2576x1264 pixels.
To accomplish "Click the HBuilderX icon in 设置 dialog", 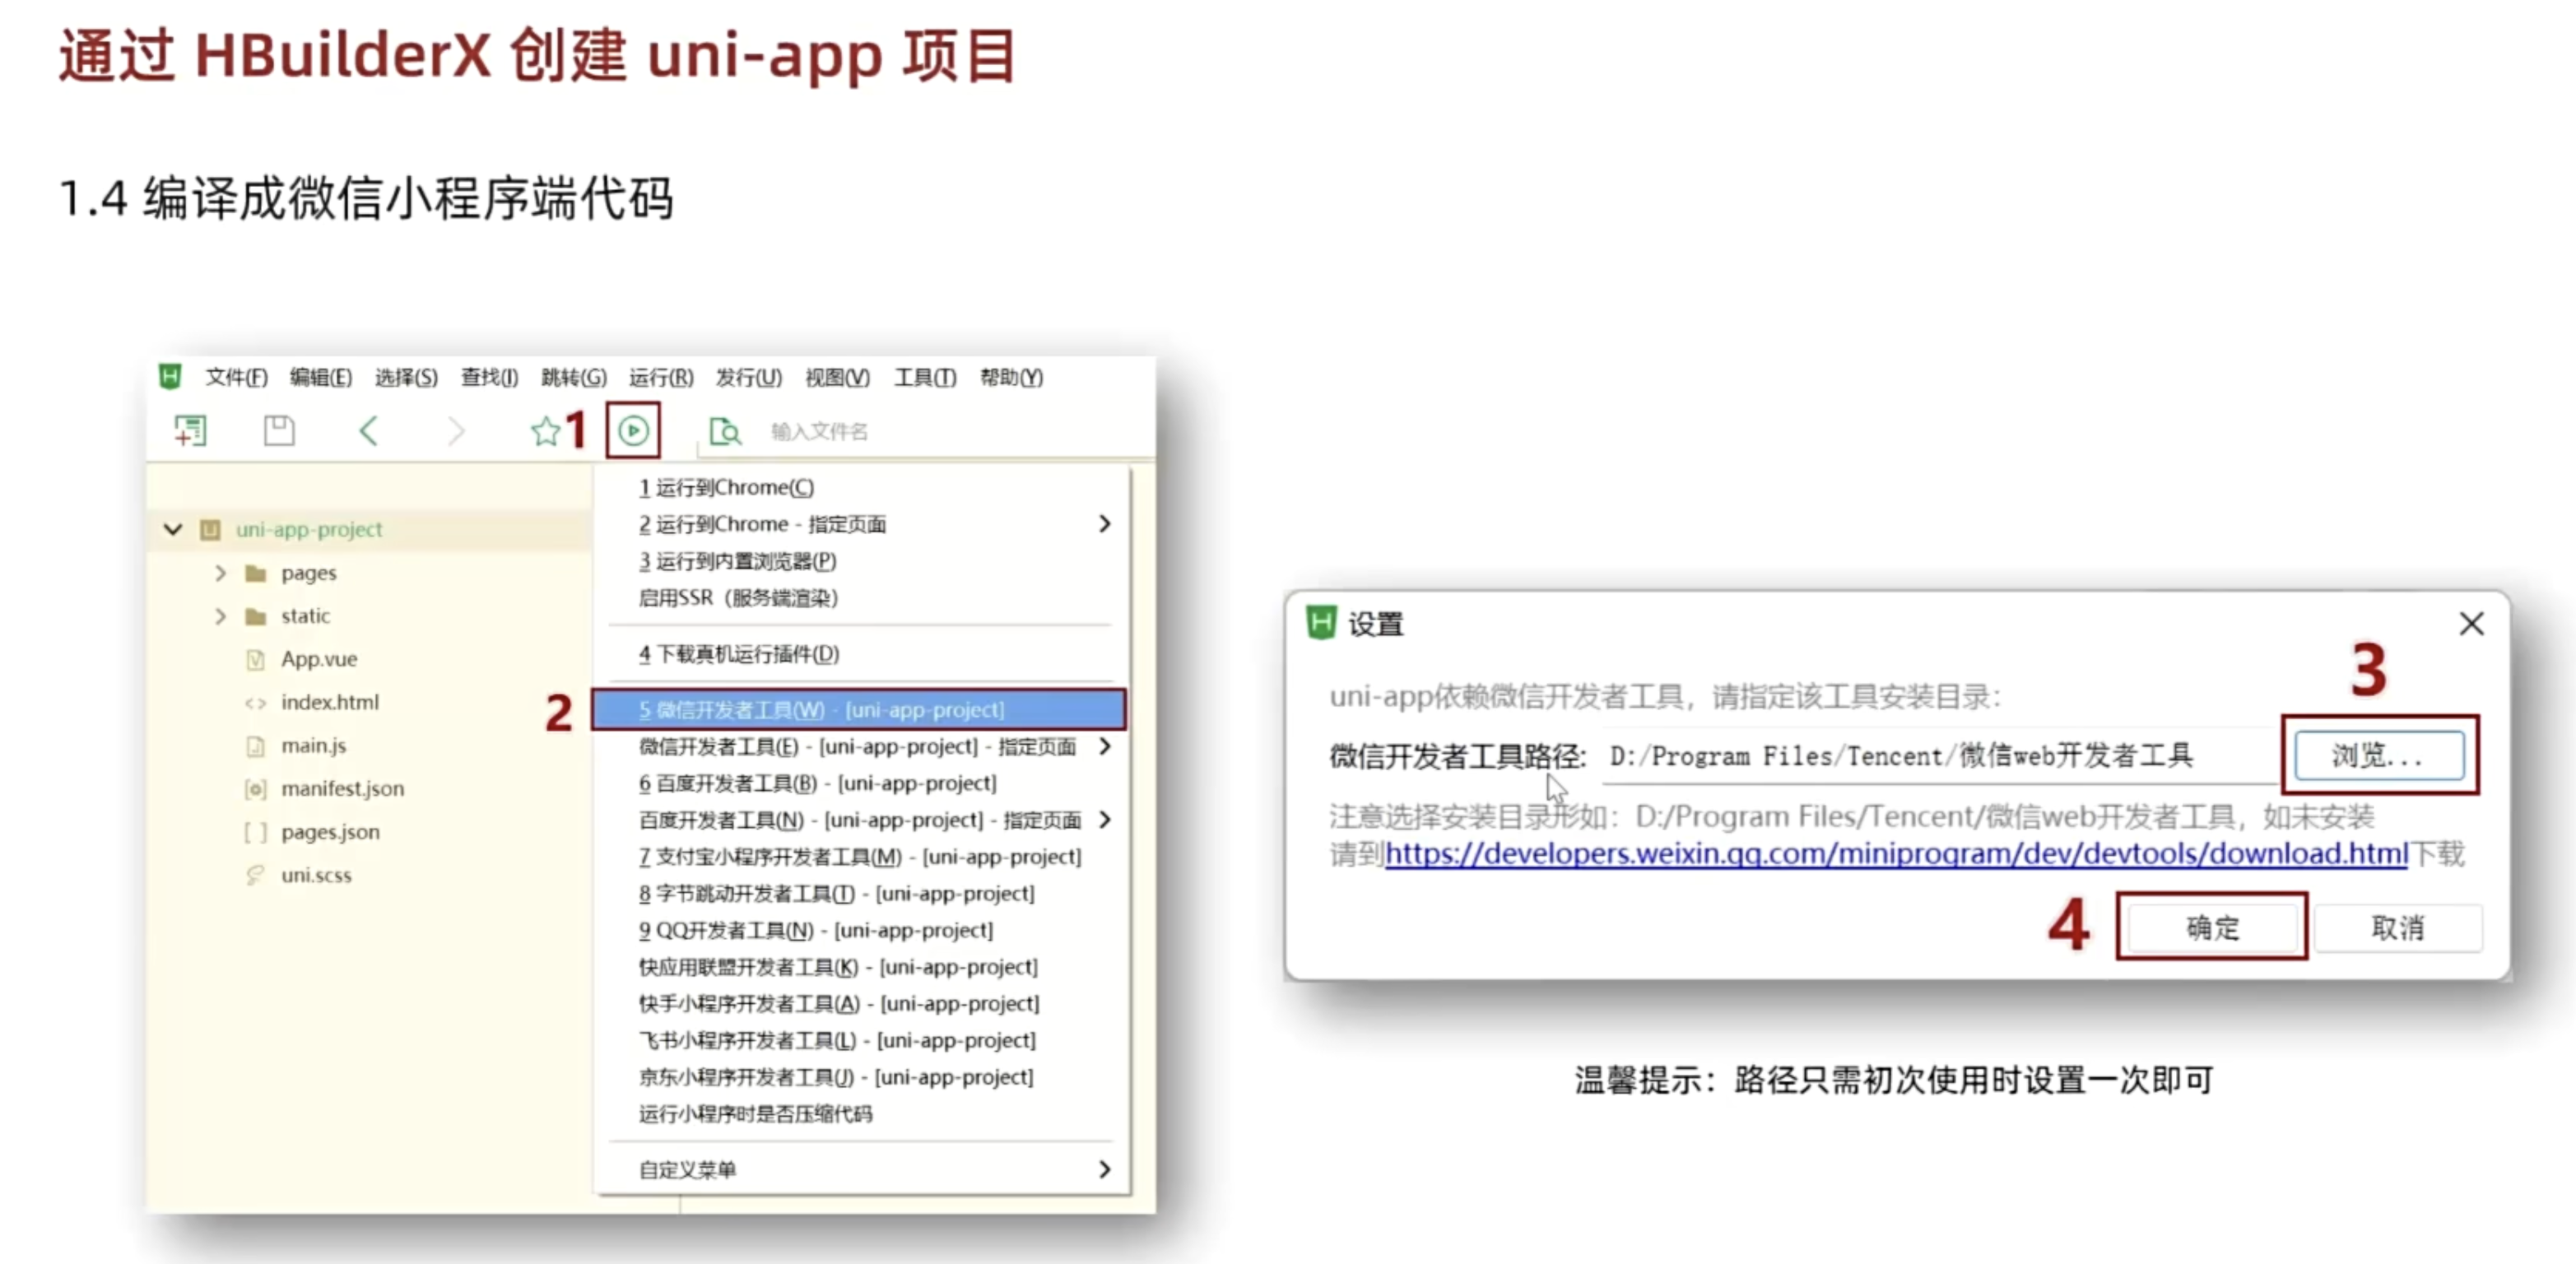I will [1321, 623].
